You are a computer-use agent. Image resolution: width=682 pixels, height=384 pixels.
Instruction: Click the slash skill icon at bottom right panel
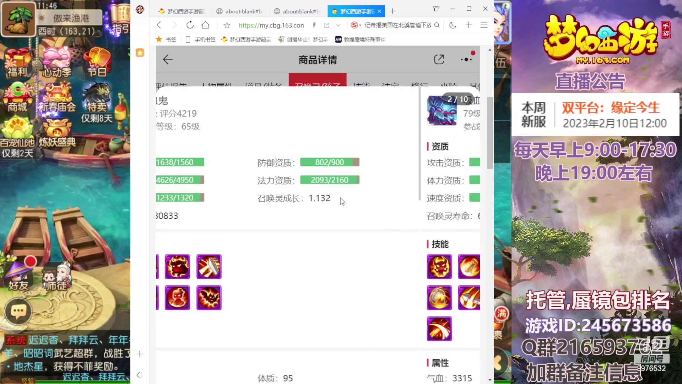[439, 329]
